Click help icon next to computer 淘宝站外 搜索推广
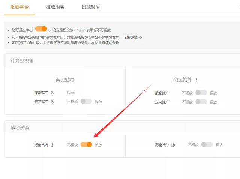The width and height of the screenshot is (240, 179). point(174,93)
